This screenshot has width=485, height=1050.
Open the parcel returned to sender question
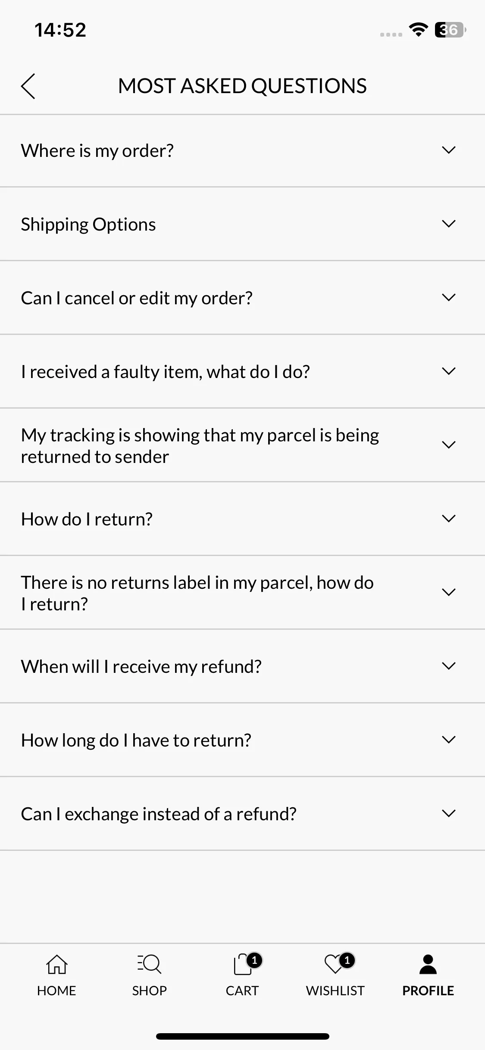click(242, 445)
